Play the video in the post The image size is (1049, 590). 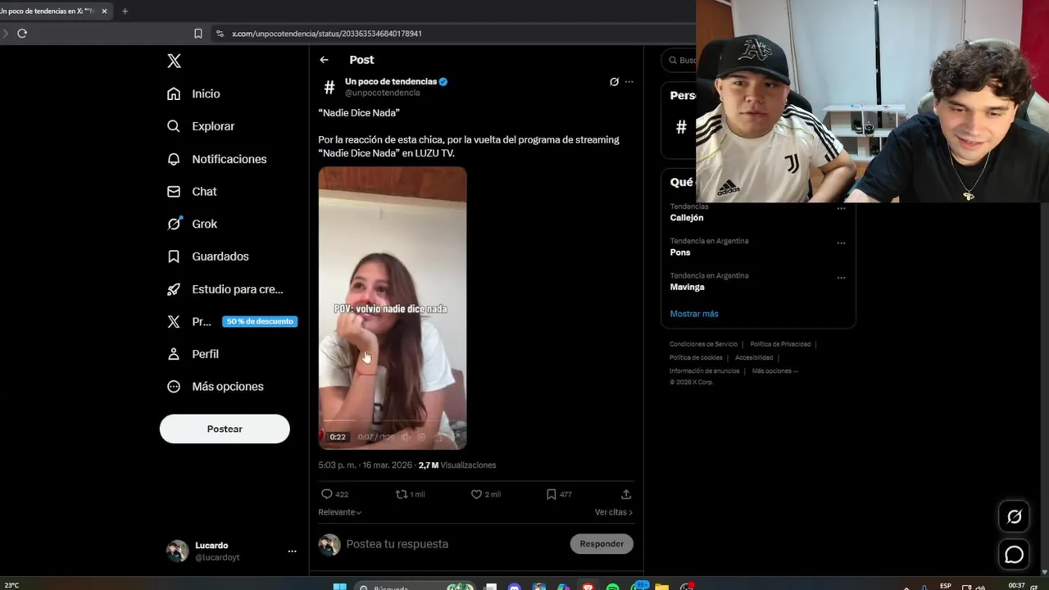pos(393,308)
